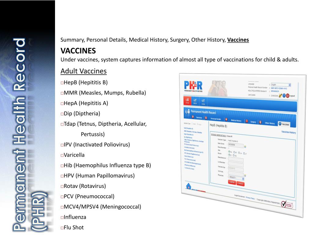Click 'Rotav (Rotavirus)' slide bullet

(85, 186)
